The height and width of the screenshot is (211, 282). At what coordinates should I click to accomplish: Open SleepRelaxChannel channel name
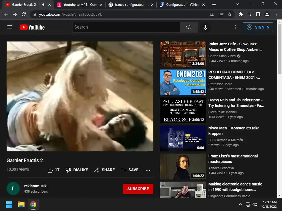223,112
